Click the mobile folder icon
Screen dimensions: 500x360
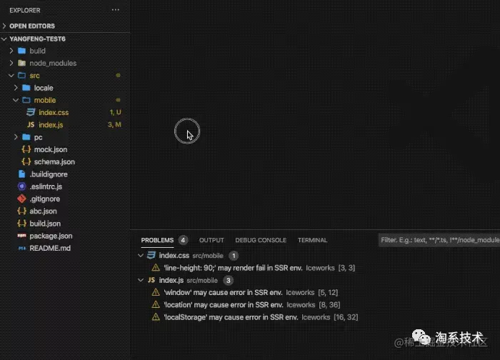coord(26,100)
